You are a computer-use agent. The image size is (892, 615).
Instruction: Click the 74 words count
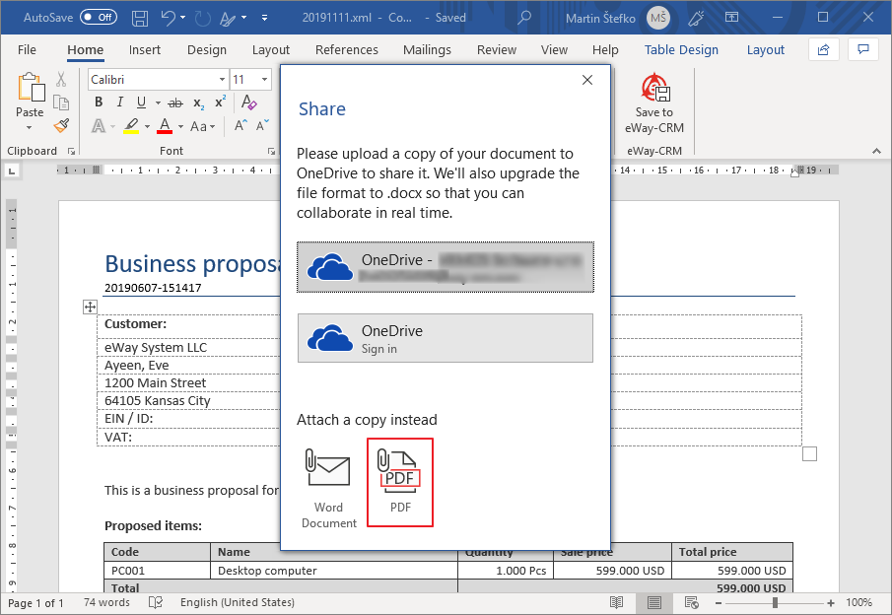[106, 602]
